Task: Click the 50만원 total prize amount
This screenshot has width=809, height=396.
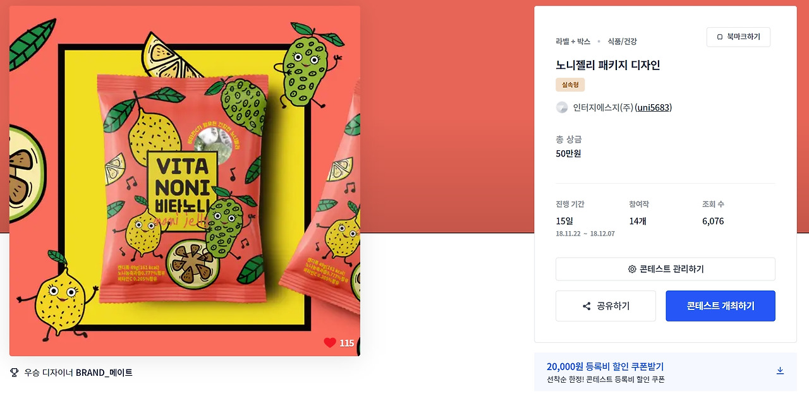Action: tap(568, 153)
